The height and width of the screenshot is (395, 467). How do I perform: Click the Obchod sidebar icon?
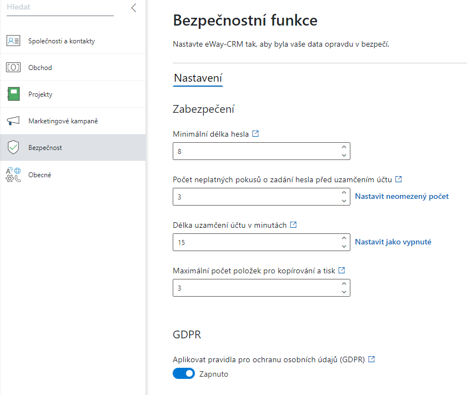pos(13,67)
